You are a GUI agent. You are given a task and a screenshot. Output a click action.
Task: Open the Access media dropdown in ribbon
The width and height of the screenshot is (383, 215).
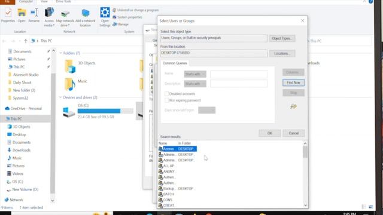pyautogui.click(x=49, y=17)
